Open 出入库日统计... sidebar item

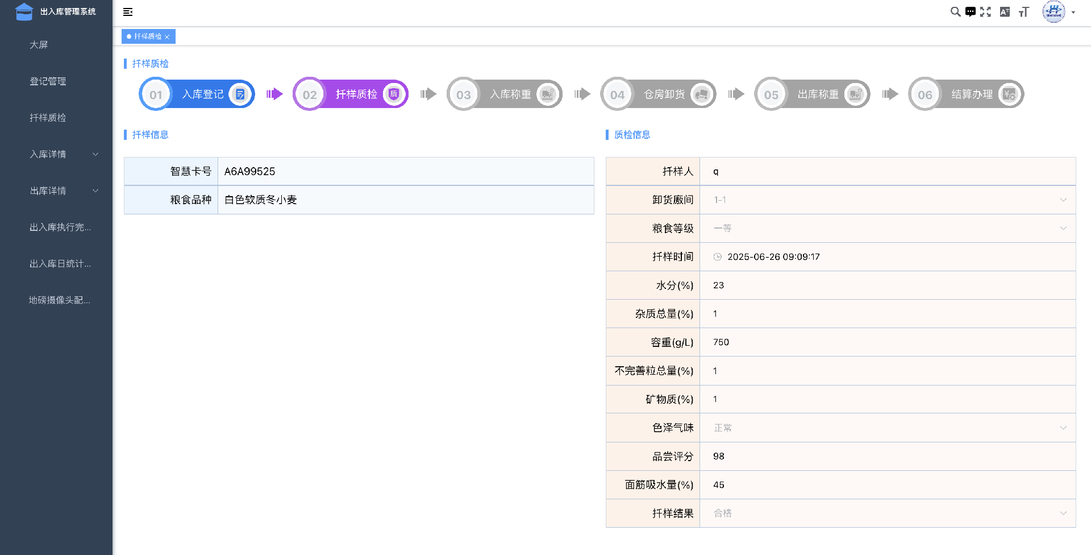click(x=56, y=263)
